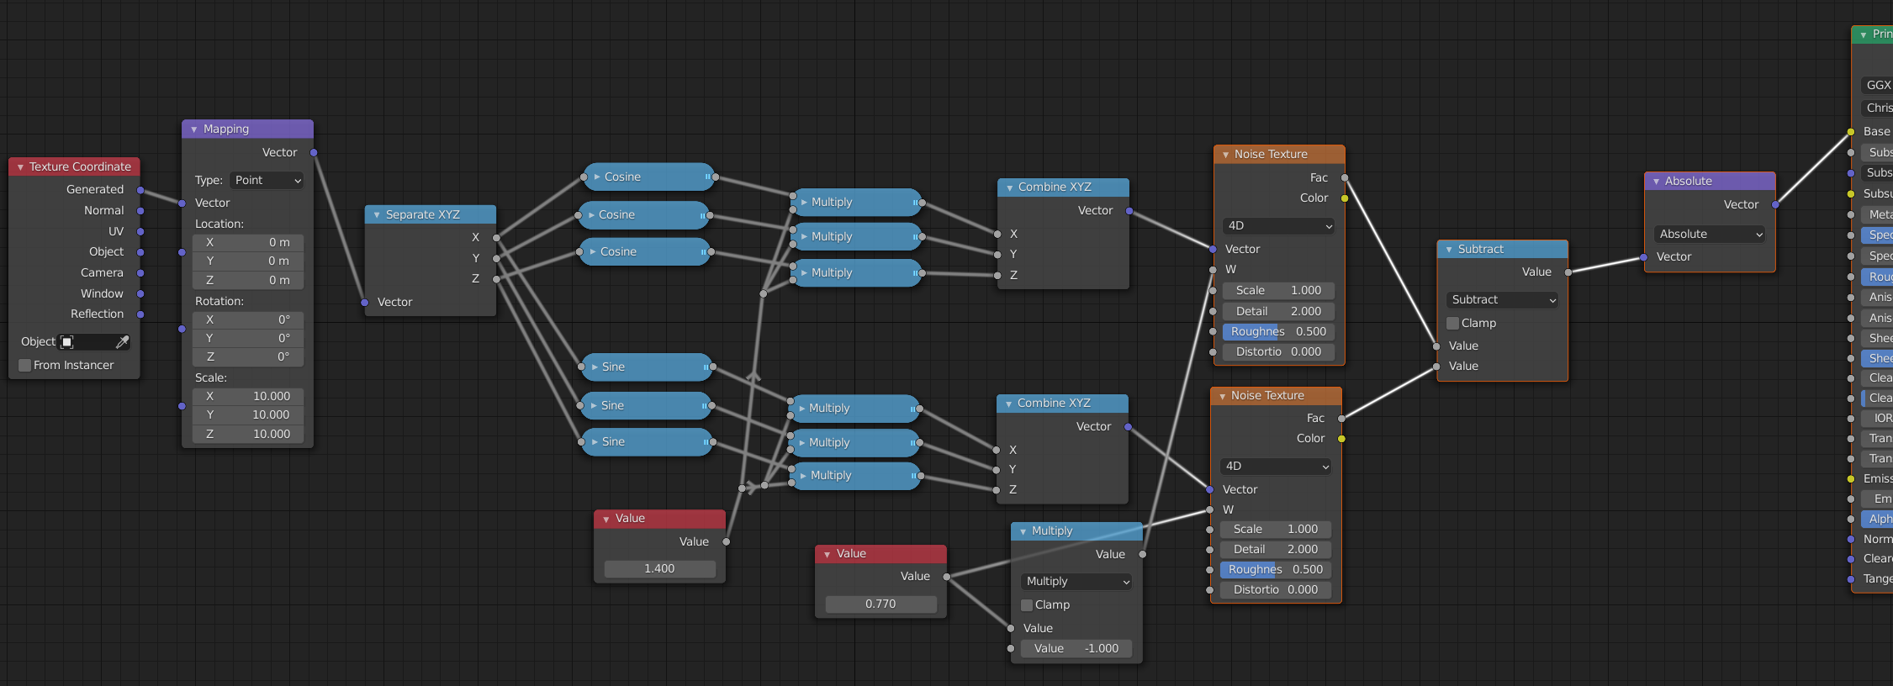
Task: Select the Separate XYZ node header
Action: (x=430, y=215)
